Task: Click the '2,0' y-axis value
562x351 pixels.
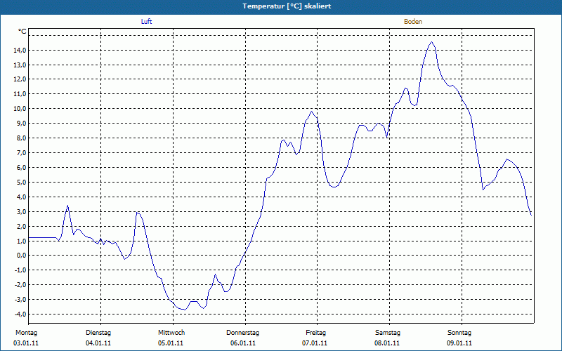Action: tap(22, 226)
